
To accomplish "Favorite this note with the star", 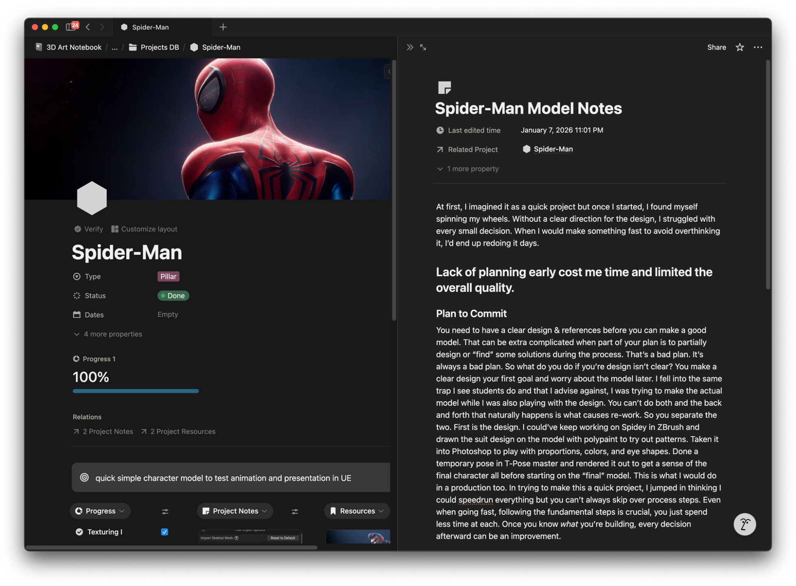I will click(x=739, y=47).
